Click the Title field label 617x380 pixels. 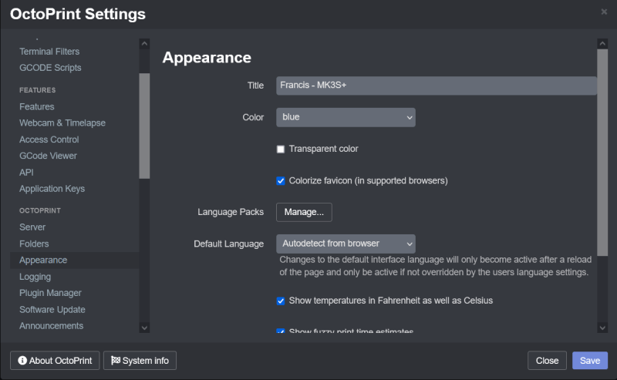255,86
